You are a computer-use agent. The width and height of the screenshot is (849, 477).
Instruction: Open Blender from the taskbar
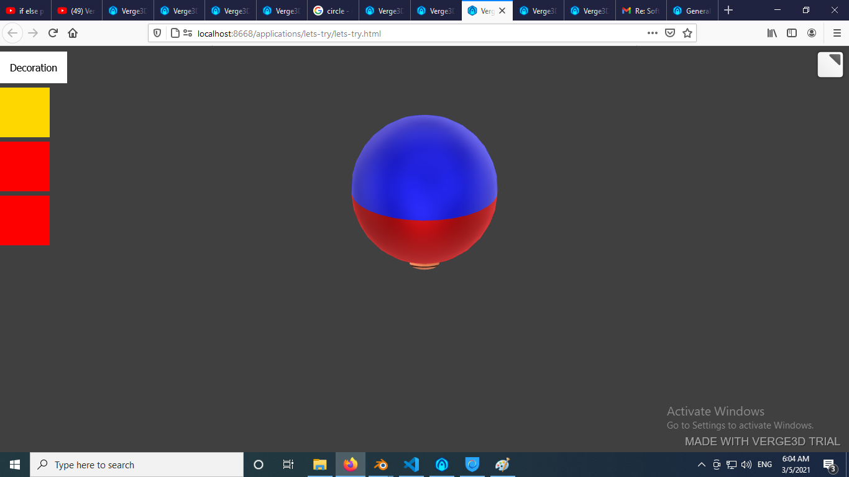pos(380,465)
